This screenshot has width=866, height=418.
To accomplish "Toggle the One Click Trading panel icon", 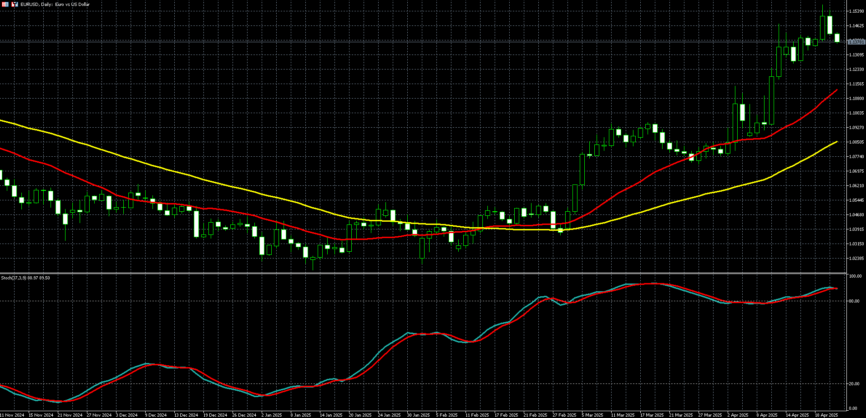I will [15, 4].
